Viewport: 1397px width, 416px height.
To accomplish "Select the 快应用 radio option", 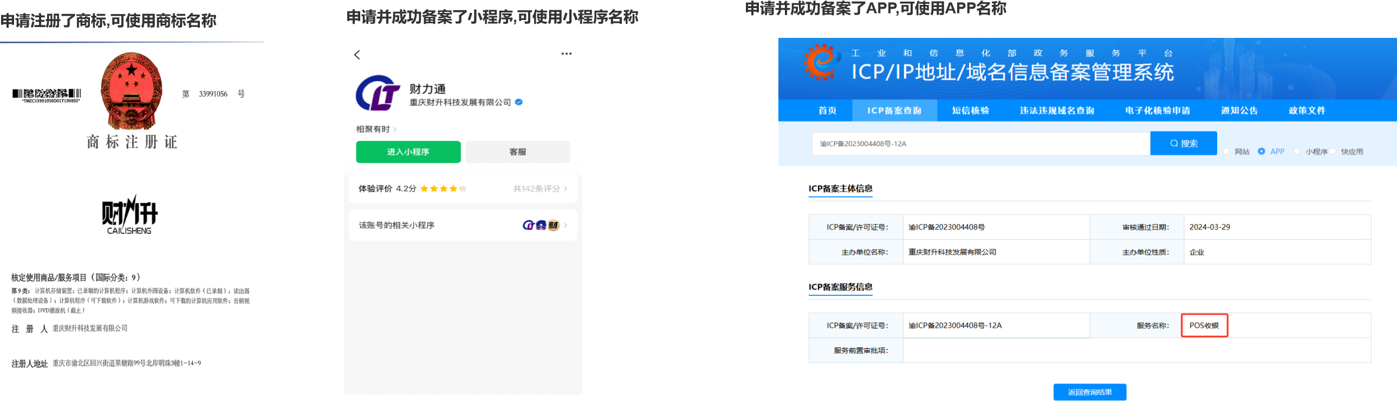I will pyautogui.click(x=1333, y=151).
